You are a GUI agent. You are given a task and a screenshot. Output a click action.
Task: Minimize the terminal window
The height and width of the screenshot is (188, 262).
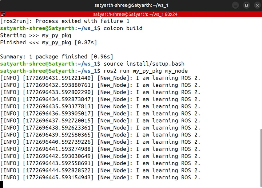pyautogui.click(x=235, y=5)
